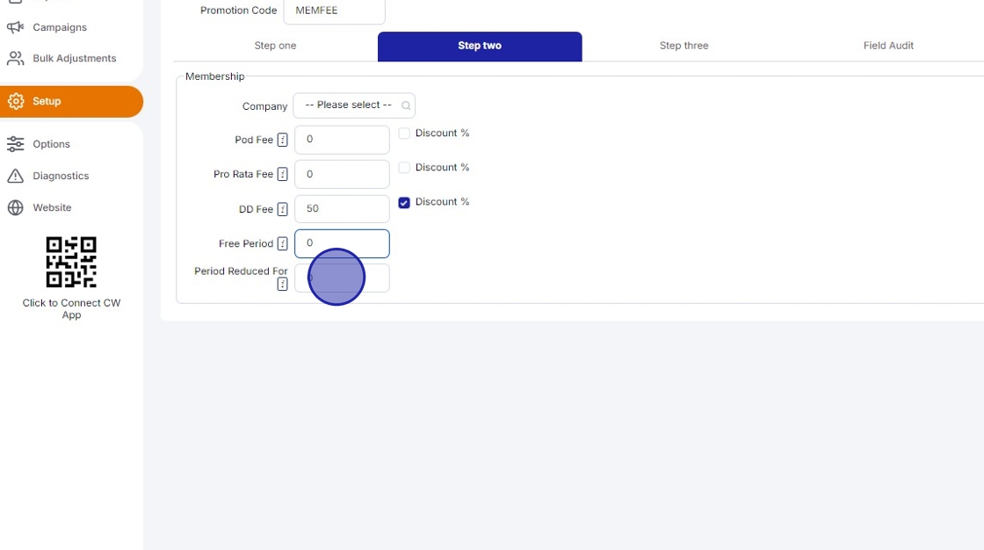Click the info icon beside Pro Rata Fee
Screen dimensions: 984x550
click(x=282, y=174)
